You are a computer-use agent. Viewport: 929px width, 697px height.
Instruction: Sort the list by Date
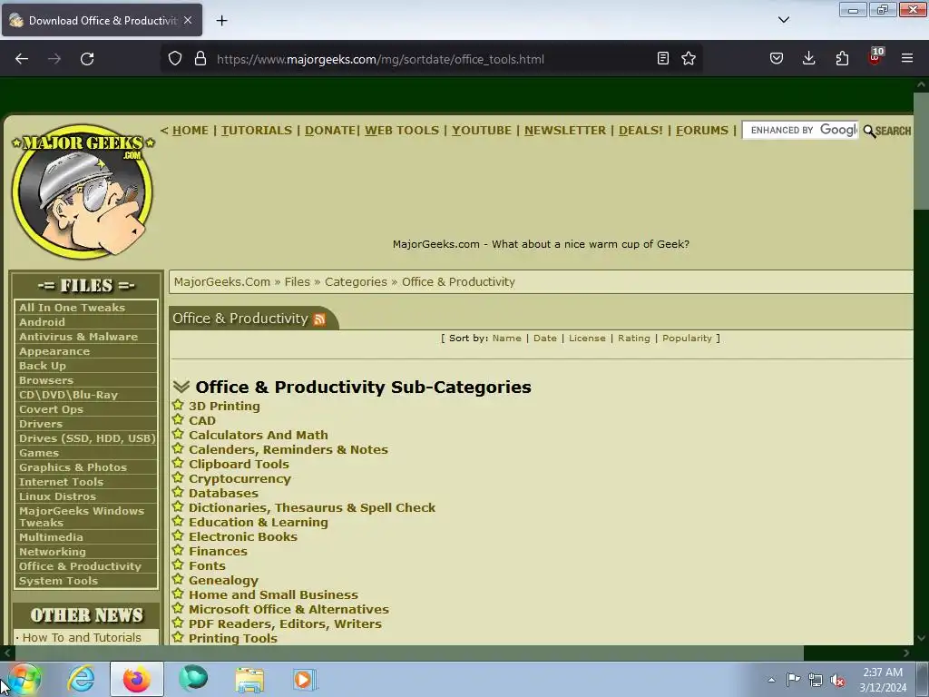click(x=545, y=338)
